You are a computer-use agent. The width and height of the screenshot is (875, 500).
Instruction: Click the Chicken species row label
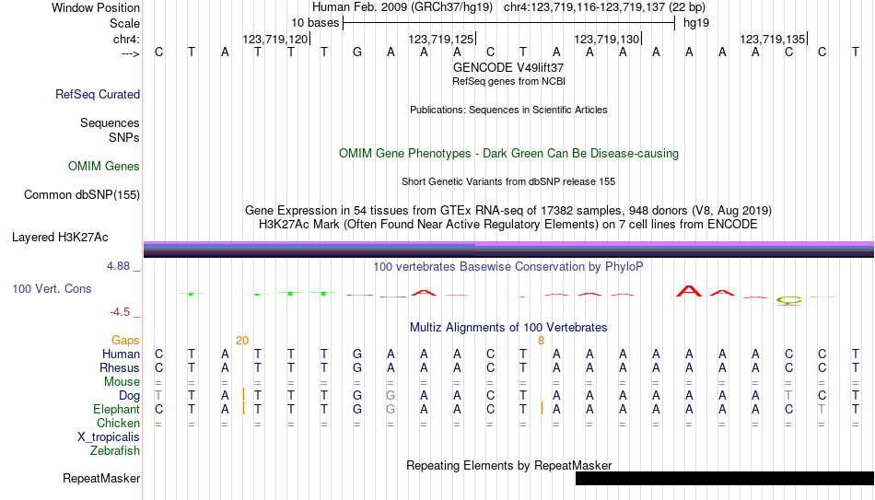118,423
